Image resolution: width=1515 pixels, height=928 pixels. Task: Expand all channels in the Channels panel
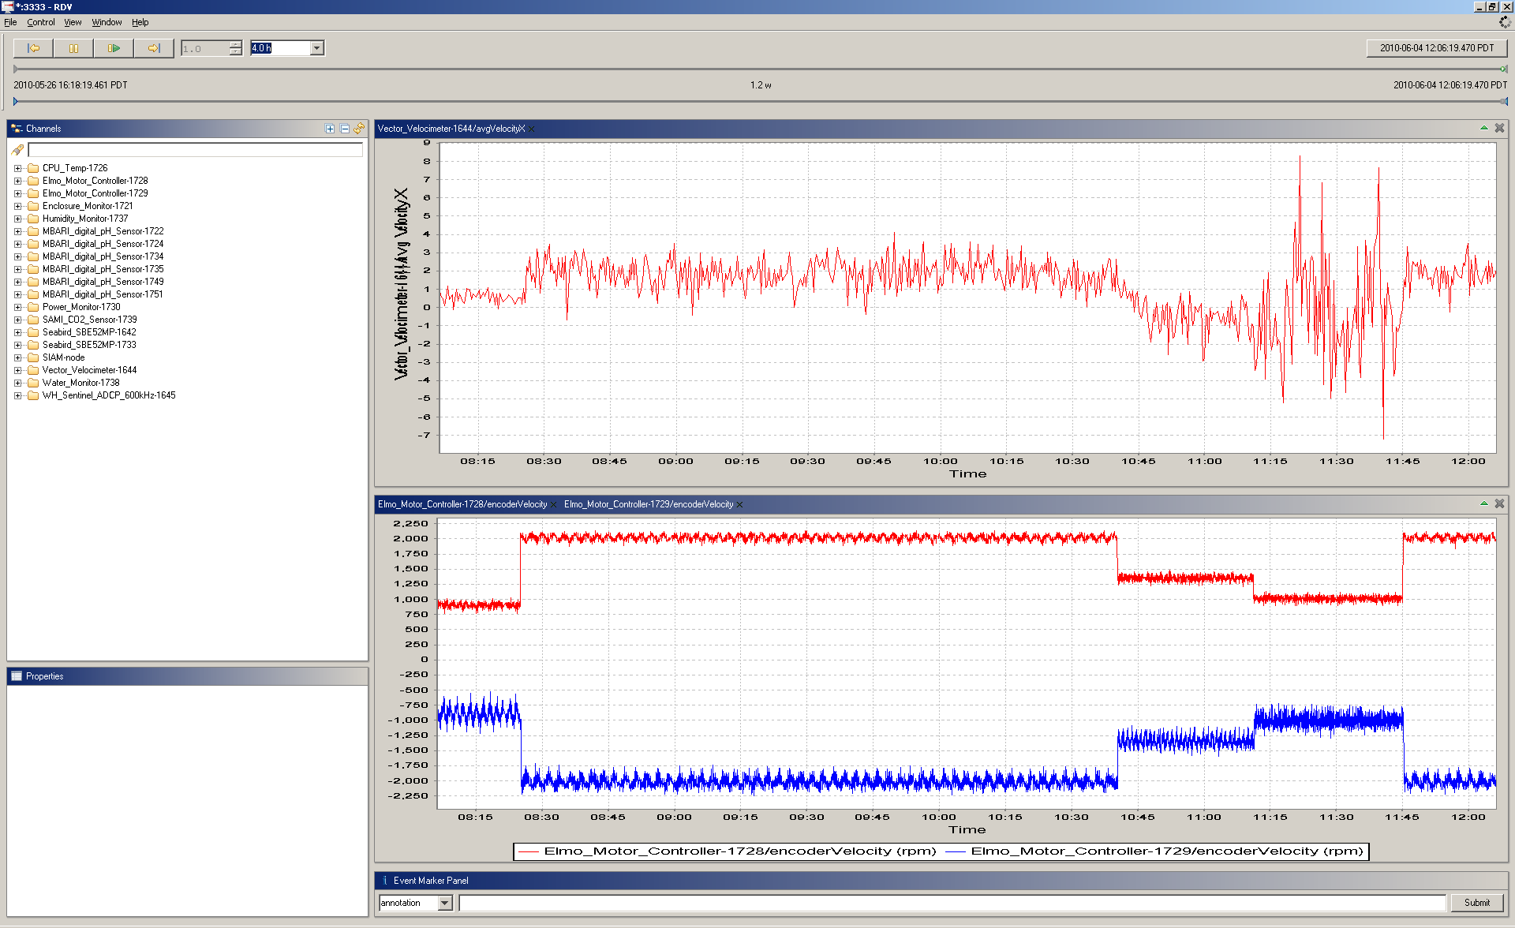click(330, 129)
